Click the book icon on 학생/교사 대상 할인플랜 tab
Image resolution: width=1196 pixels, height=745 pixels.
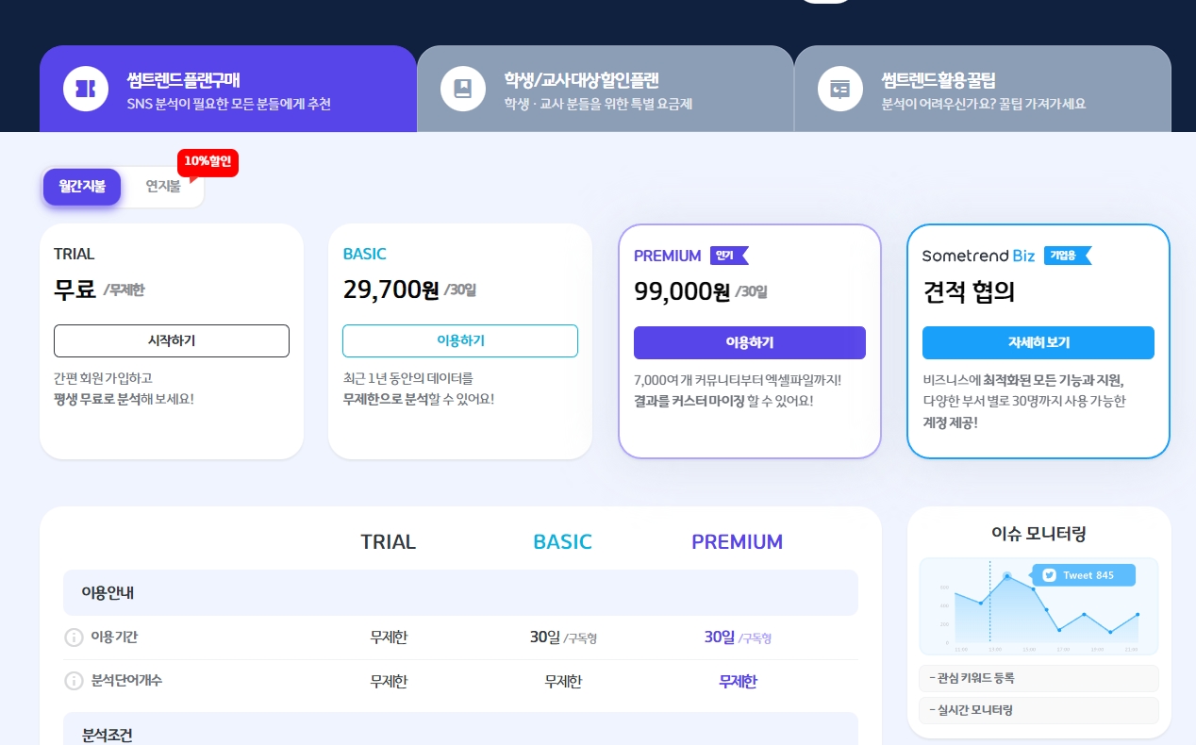(463, 89)
